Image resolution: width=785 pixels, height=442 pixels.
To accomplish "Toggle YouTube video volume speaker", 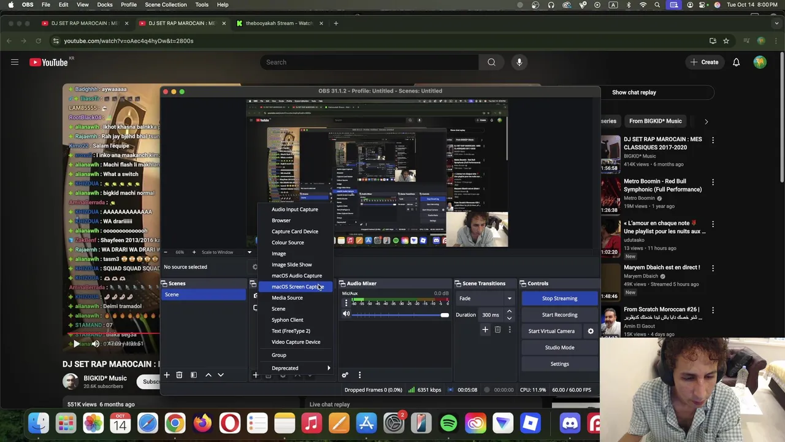I will click(95, 344).
